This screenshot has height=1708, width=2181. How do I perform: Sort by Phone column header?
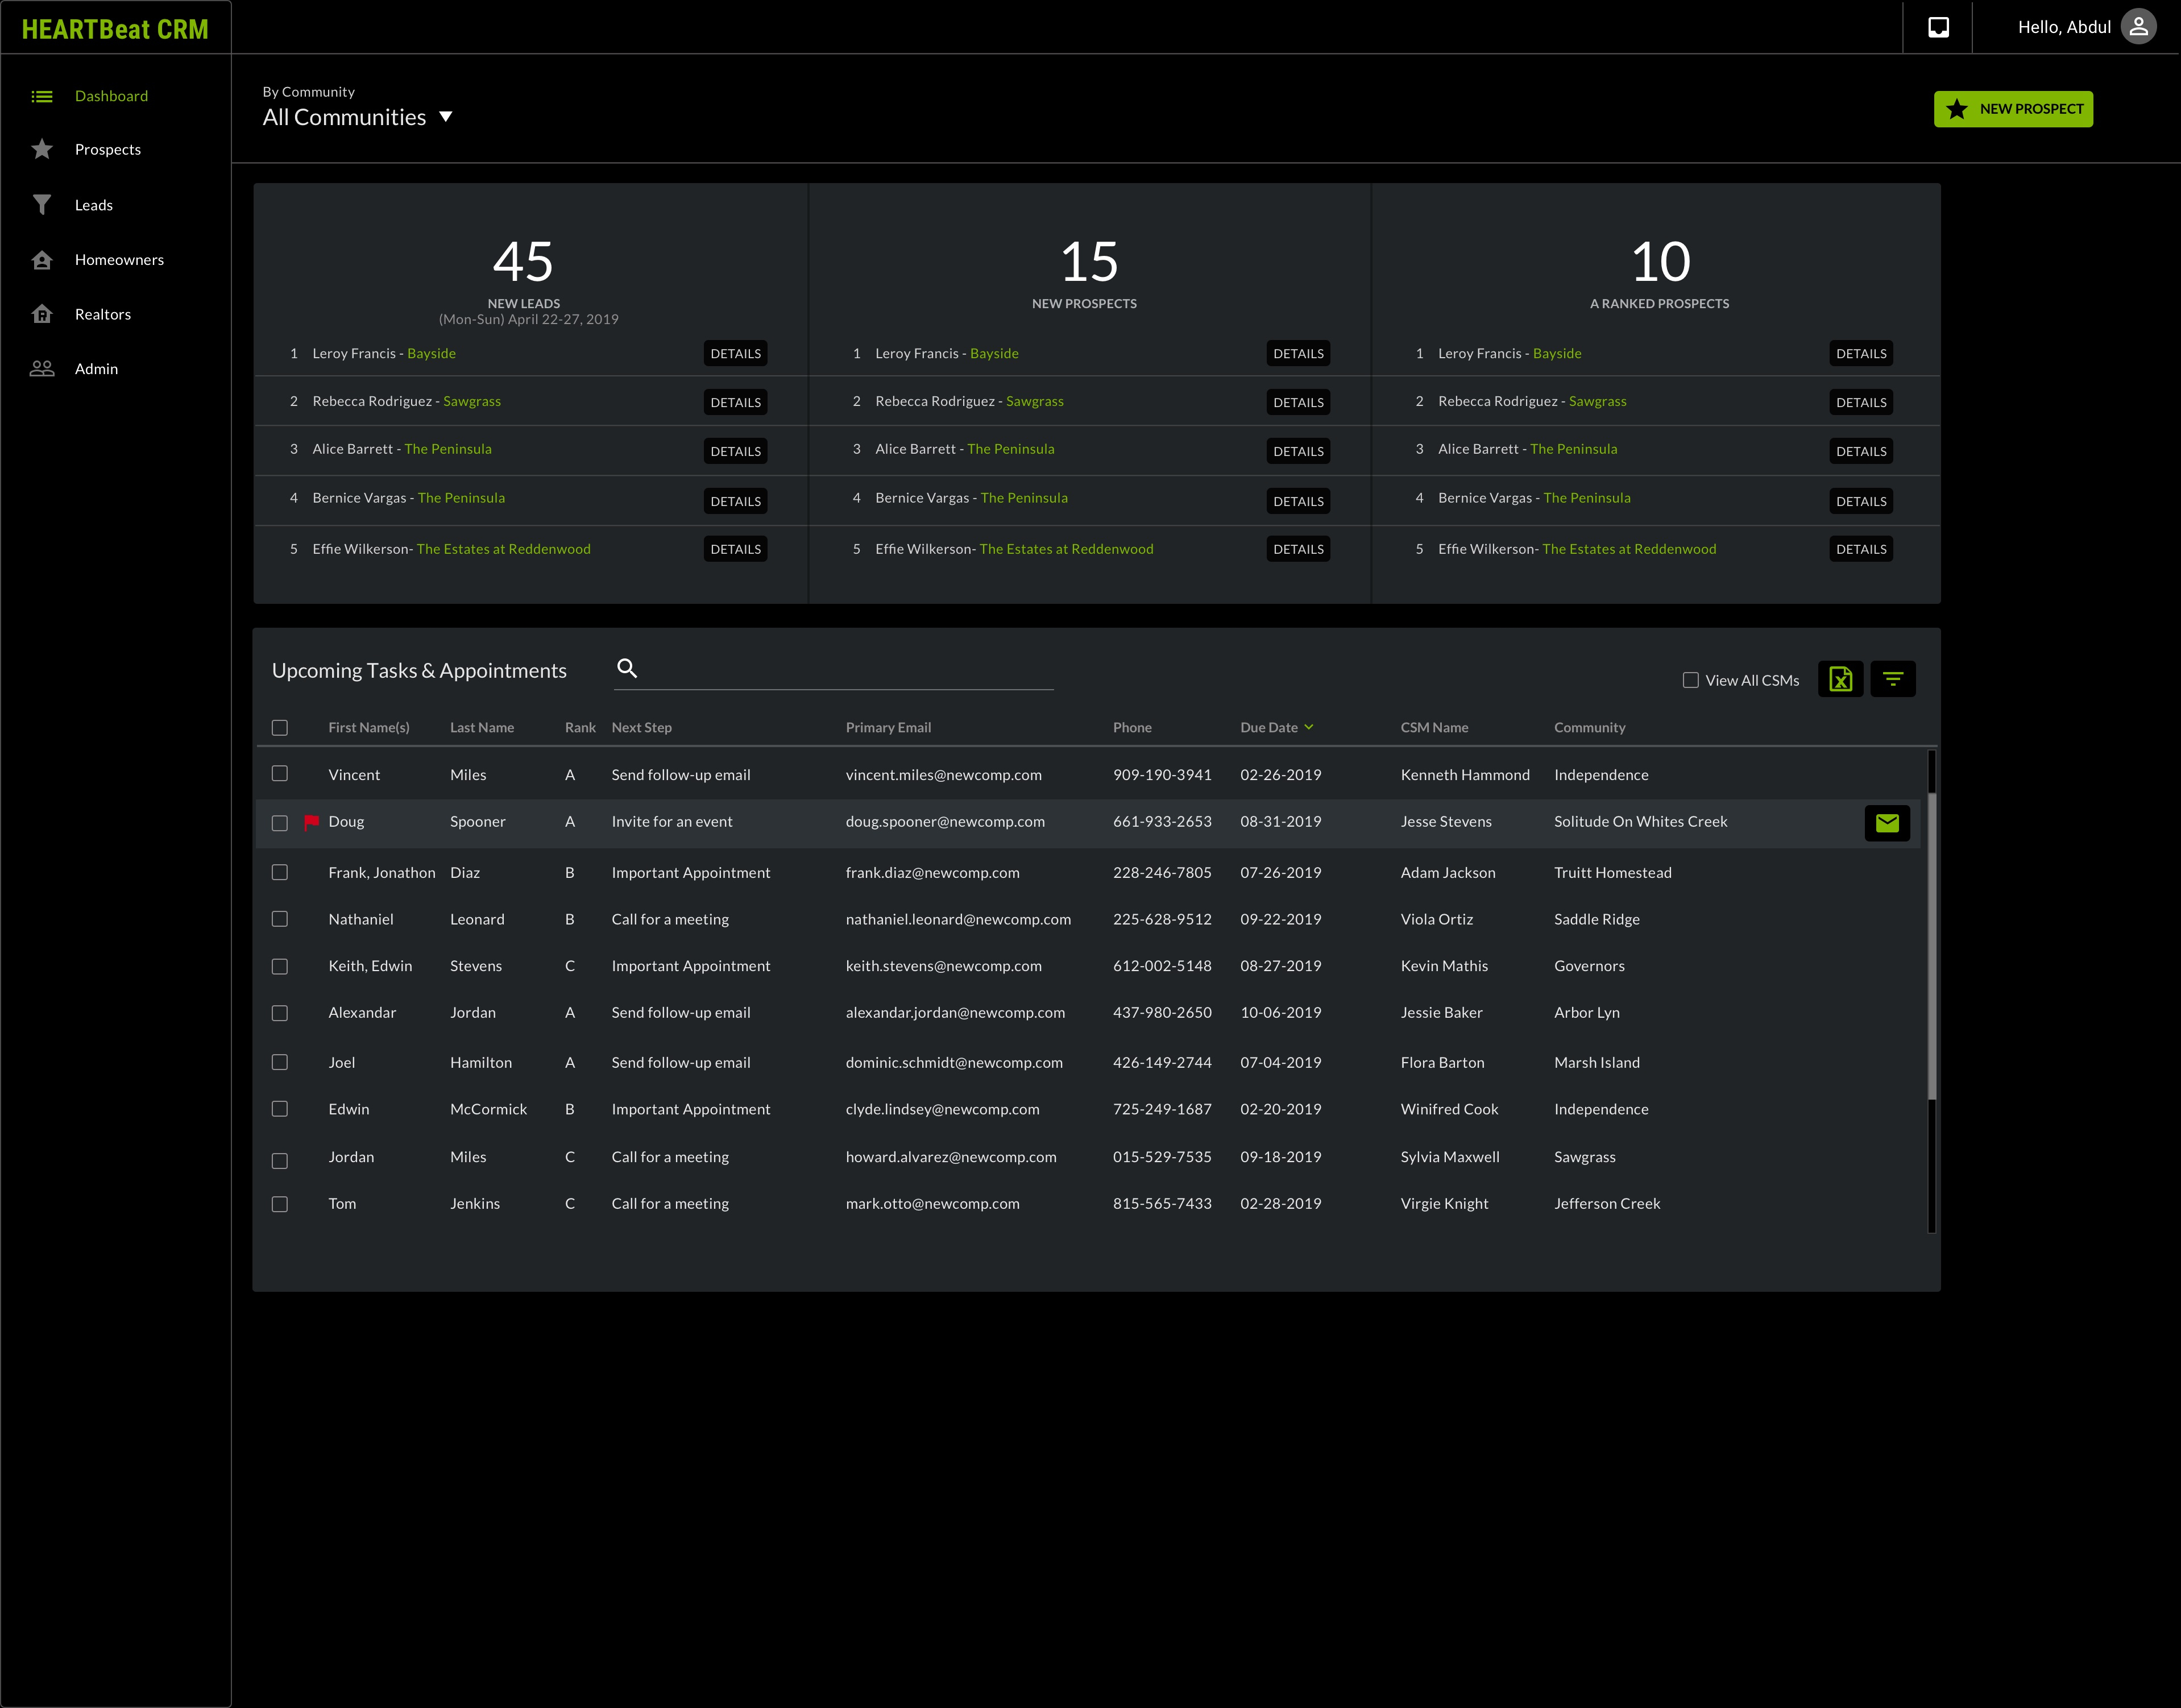tap(1132, 727)
